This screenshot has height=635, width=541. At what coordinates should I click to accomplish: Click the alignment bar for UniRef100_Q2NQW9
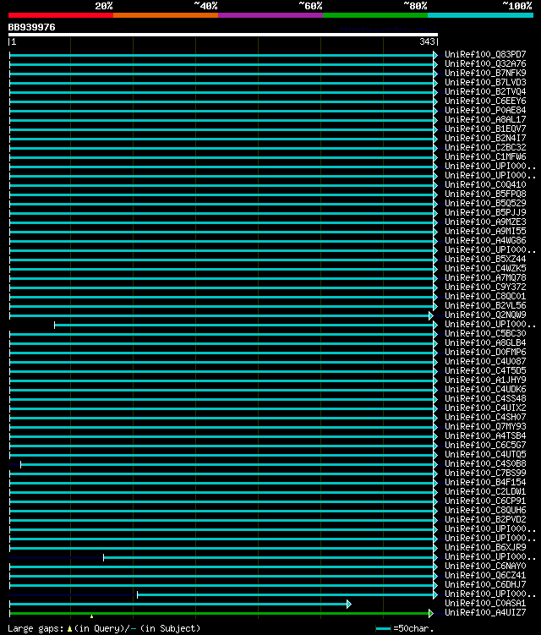click(x=221, y=316)
